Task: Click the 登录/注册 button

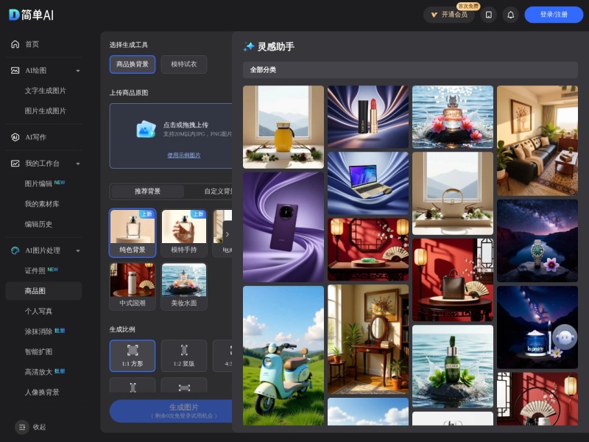Action: click(554, 15)
